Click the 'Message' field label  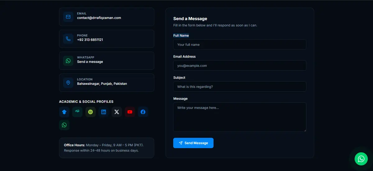tap(181, 99)
